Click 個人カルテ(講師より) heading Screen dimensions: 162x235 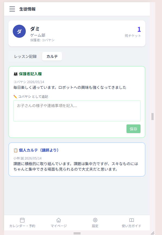tap(39, 150)
